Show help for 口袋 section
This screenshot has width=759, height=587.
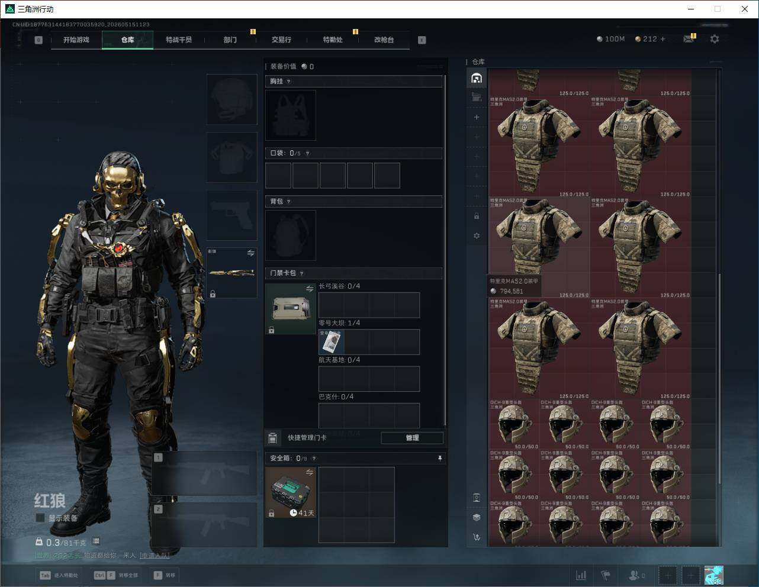point(307,153)
